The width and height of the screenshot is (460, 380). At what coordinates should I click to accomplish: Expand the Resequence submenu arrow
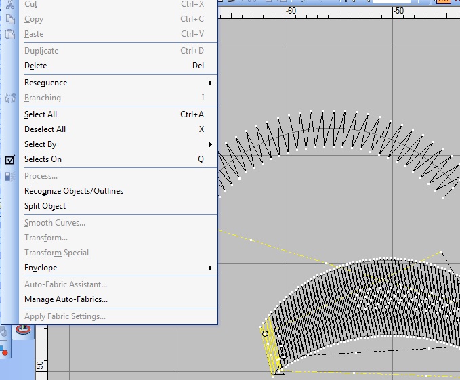tap(210, 83)
